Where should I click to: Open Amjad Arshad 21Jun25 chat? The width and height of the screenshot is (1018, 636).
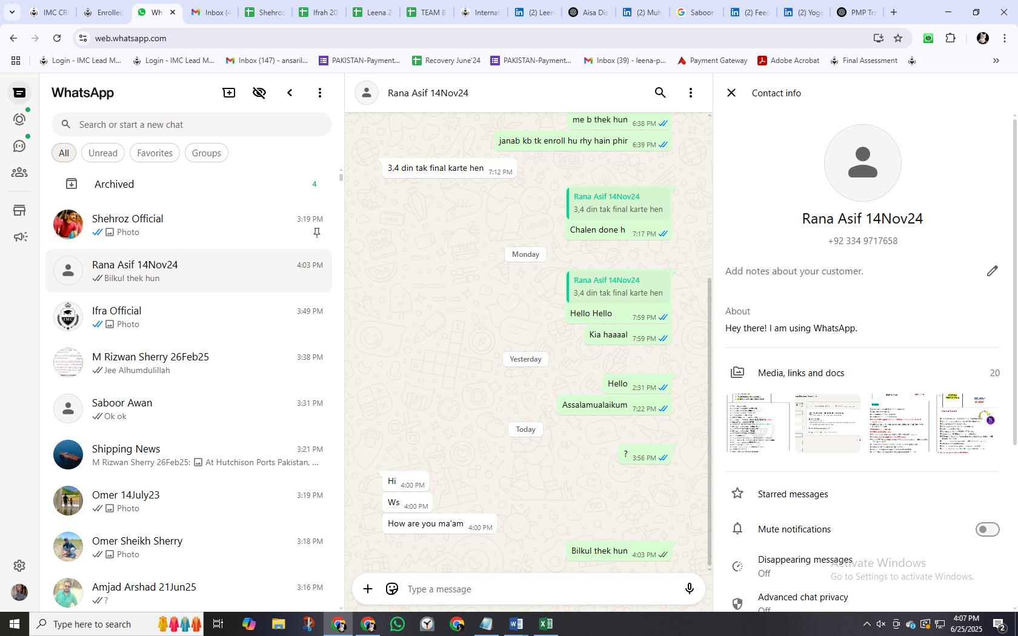(189, 593)
